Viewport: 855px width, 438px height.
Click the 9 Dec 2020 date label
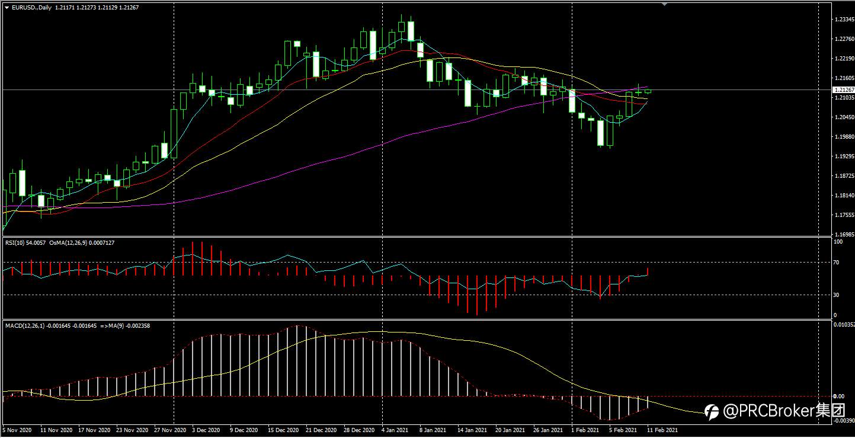[x=245, y=430]
